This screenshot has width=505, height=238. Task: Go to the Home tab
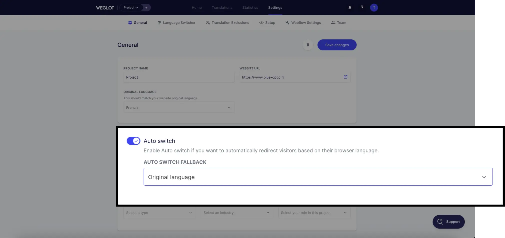pyautogui.click(x=197, y=8)
